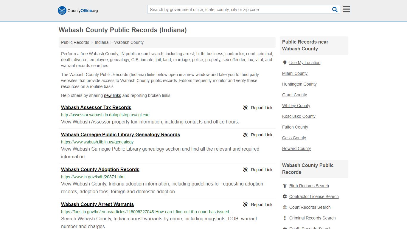Open assessor.wabash.in.datapitstop.us URL

(x=105, y=115)
